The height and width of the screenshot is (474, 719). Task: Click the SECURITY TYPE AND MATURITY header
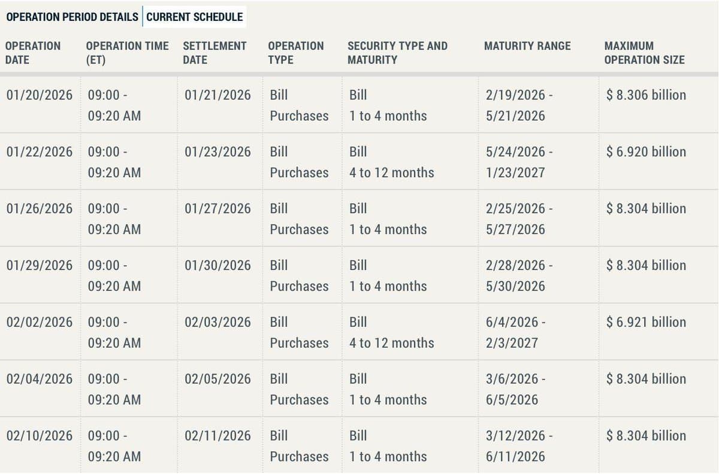click(x=397, y=53)
